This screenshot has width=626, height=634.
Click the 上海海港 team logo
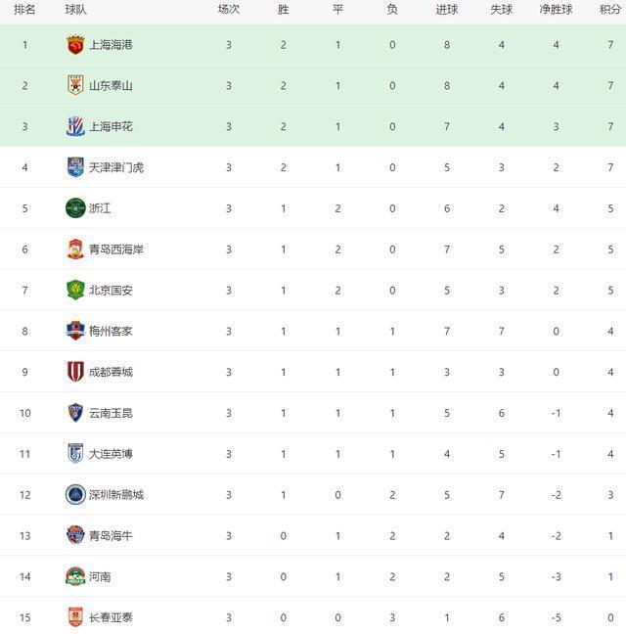(75, 45)
